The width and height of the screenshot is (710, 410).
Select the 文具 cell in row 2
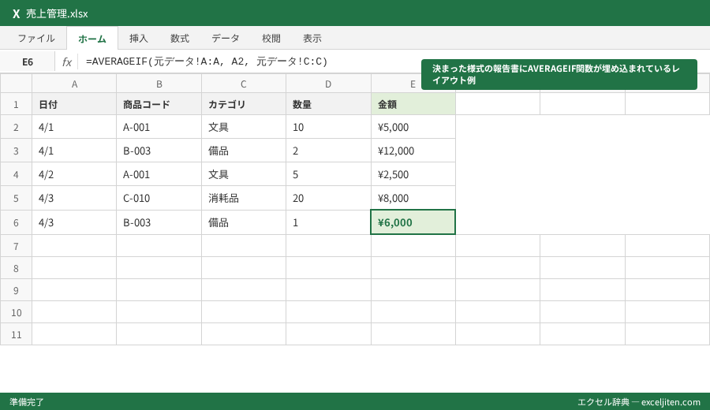(x=244, y=127)
